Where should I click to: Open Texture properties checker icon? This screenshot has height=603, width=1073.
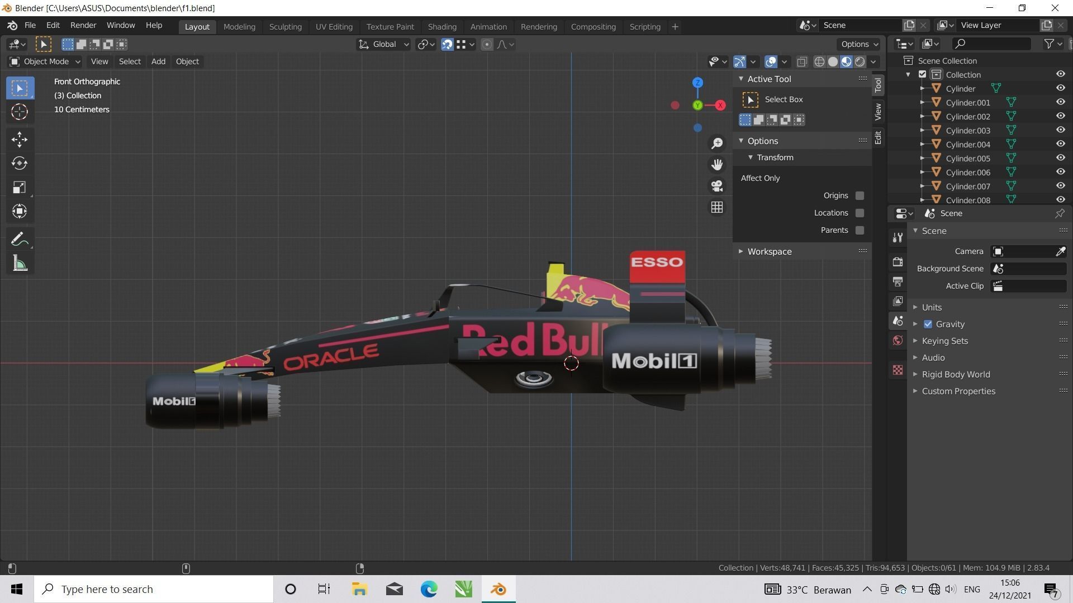click(898, 370)
